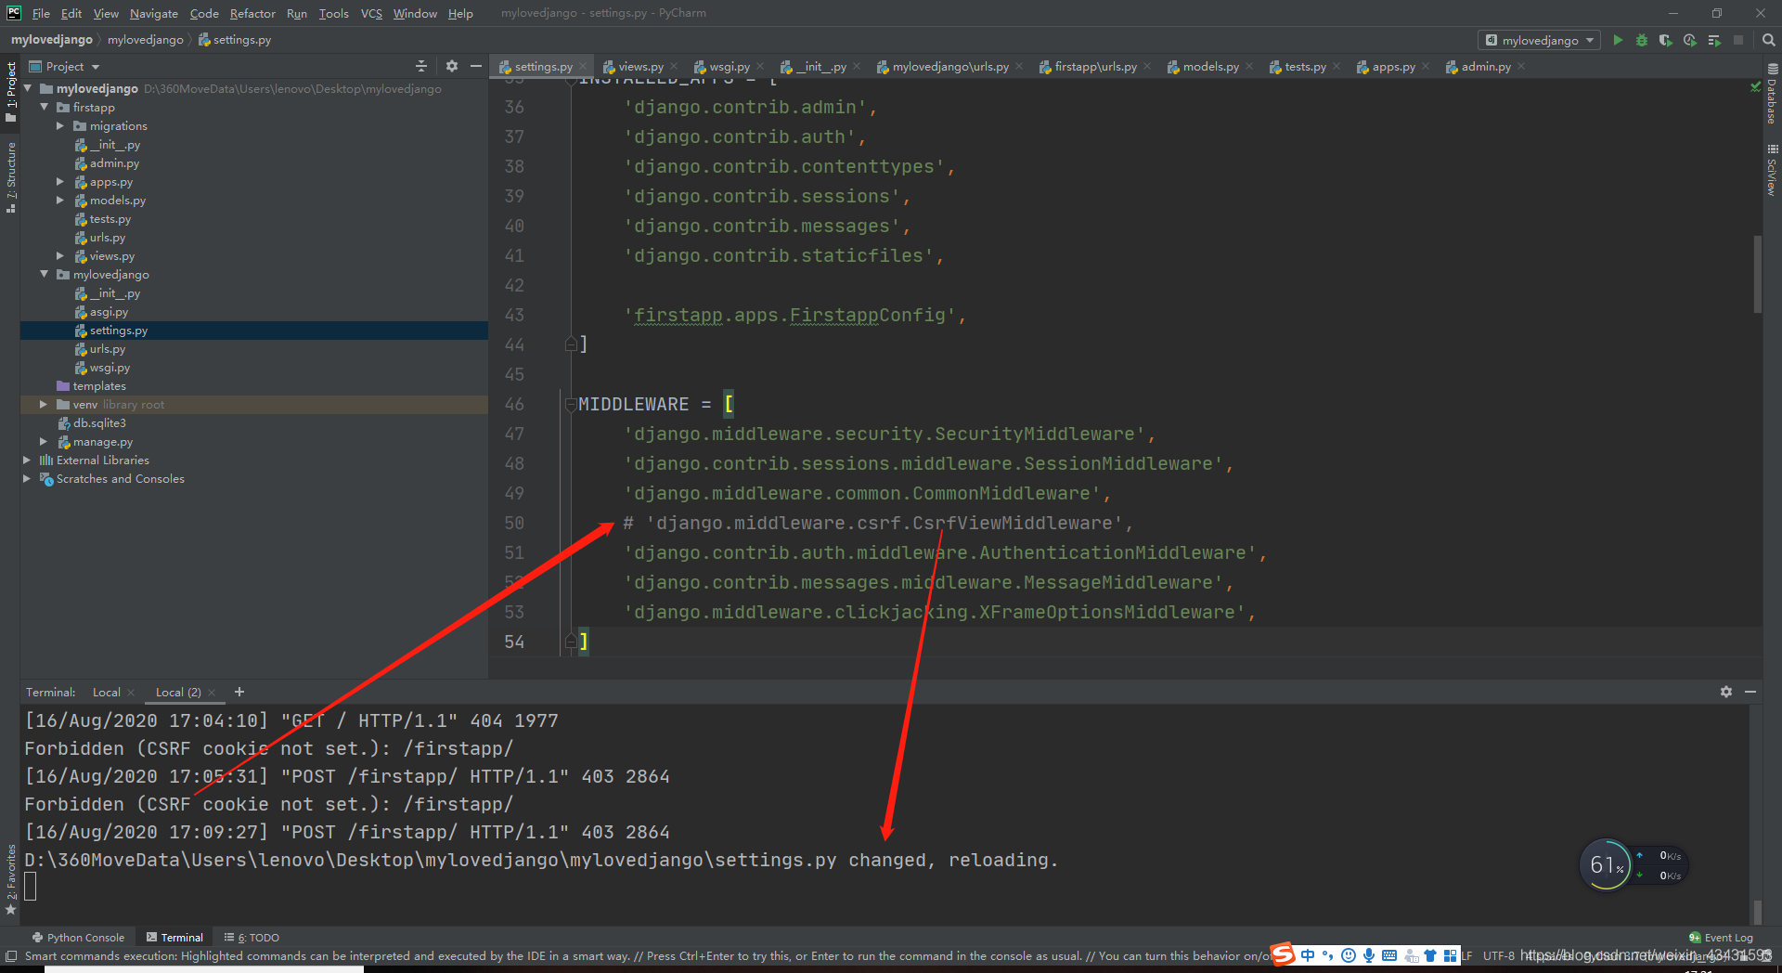Screen dimensions: 1782x973
Task: Open the SciView side panel
Action: pyautogui.click(x=1772, y=170)
